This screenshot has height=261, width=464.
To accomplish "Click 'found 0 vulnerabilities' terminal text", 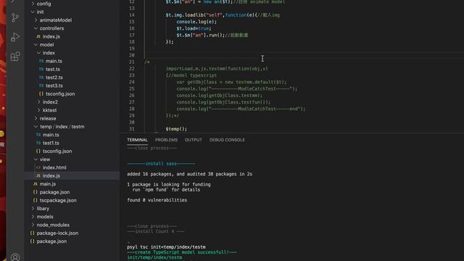I will 157,200.
